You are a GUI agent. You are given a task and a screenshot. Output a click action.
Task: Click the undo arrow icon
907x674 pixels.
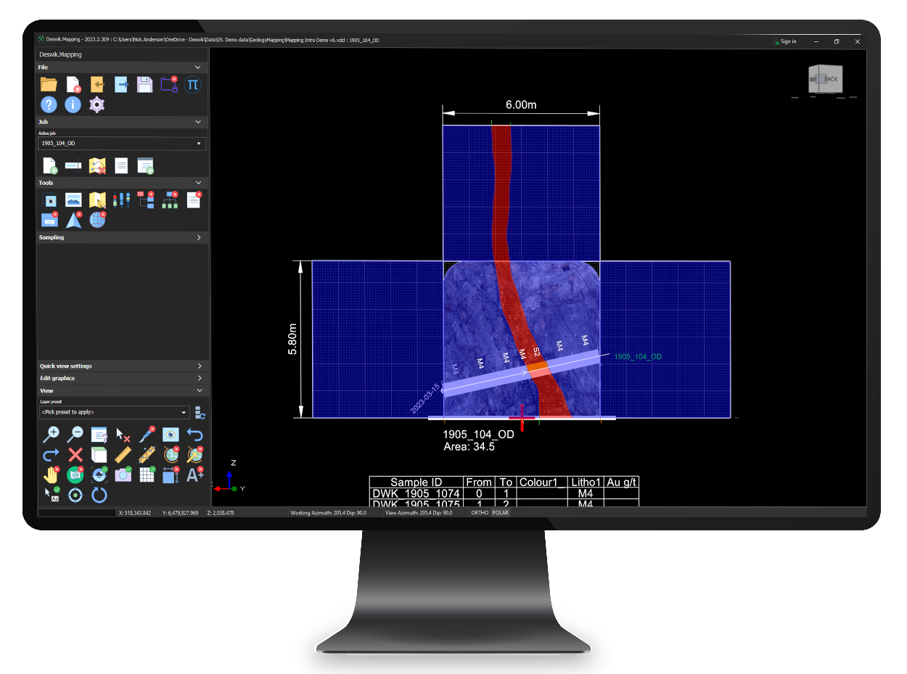[x=194, y=435]
